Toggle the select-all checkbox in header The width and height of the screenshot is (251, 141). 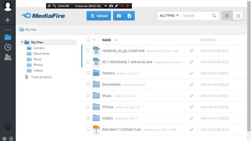[88, 40]
